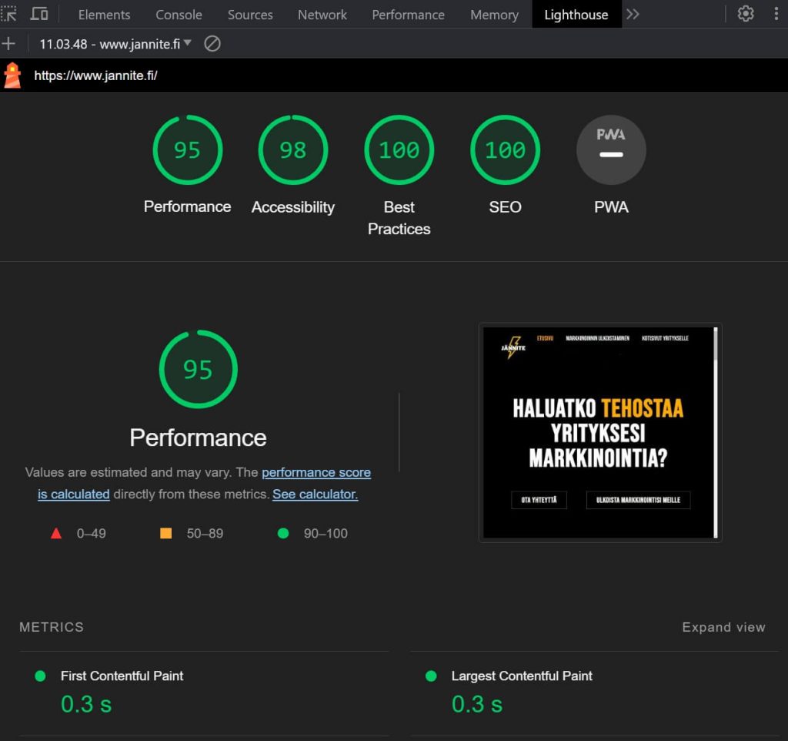This screenshot has height=741, width=788.
Task: Open the See calculator link
Action: click(x=315, y=494)
